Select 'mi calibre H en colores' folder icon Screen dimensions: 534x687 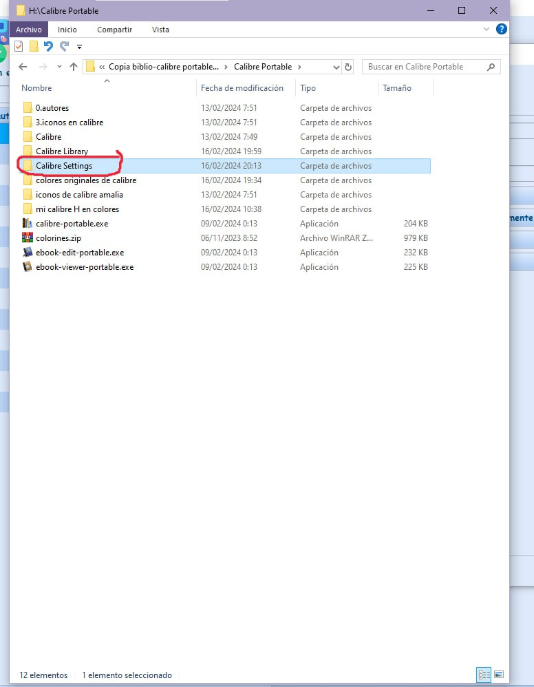[27, 209]
